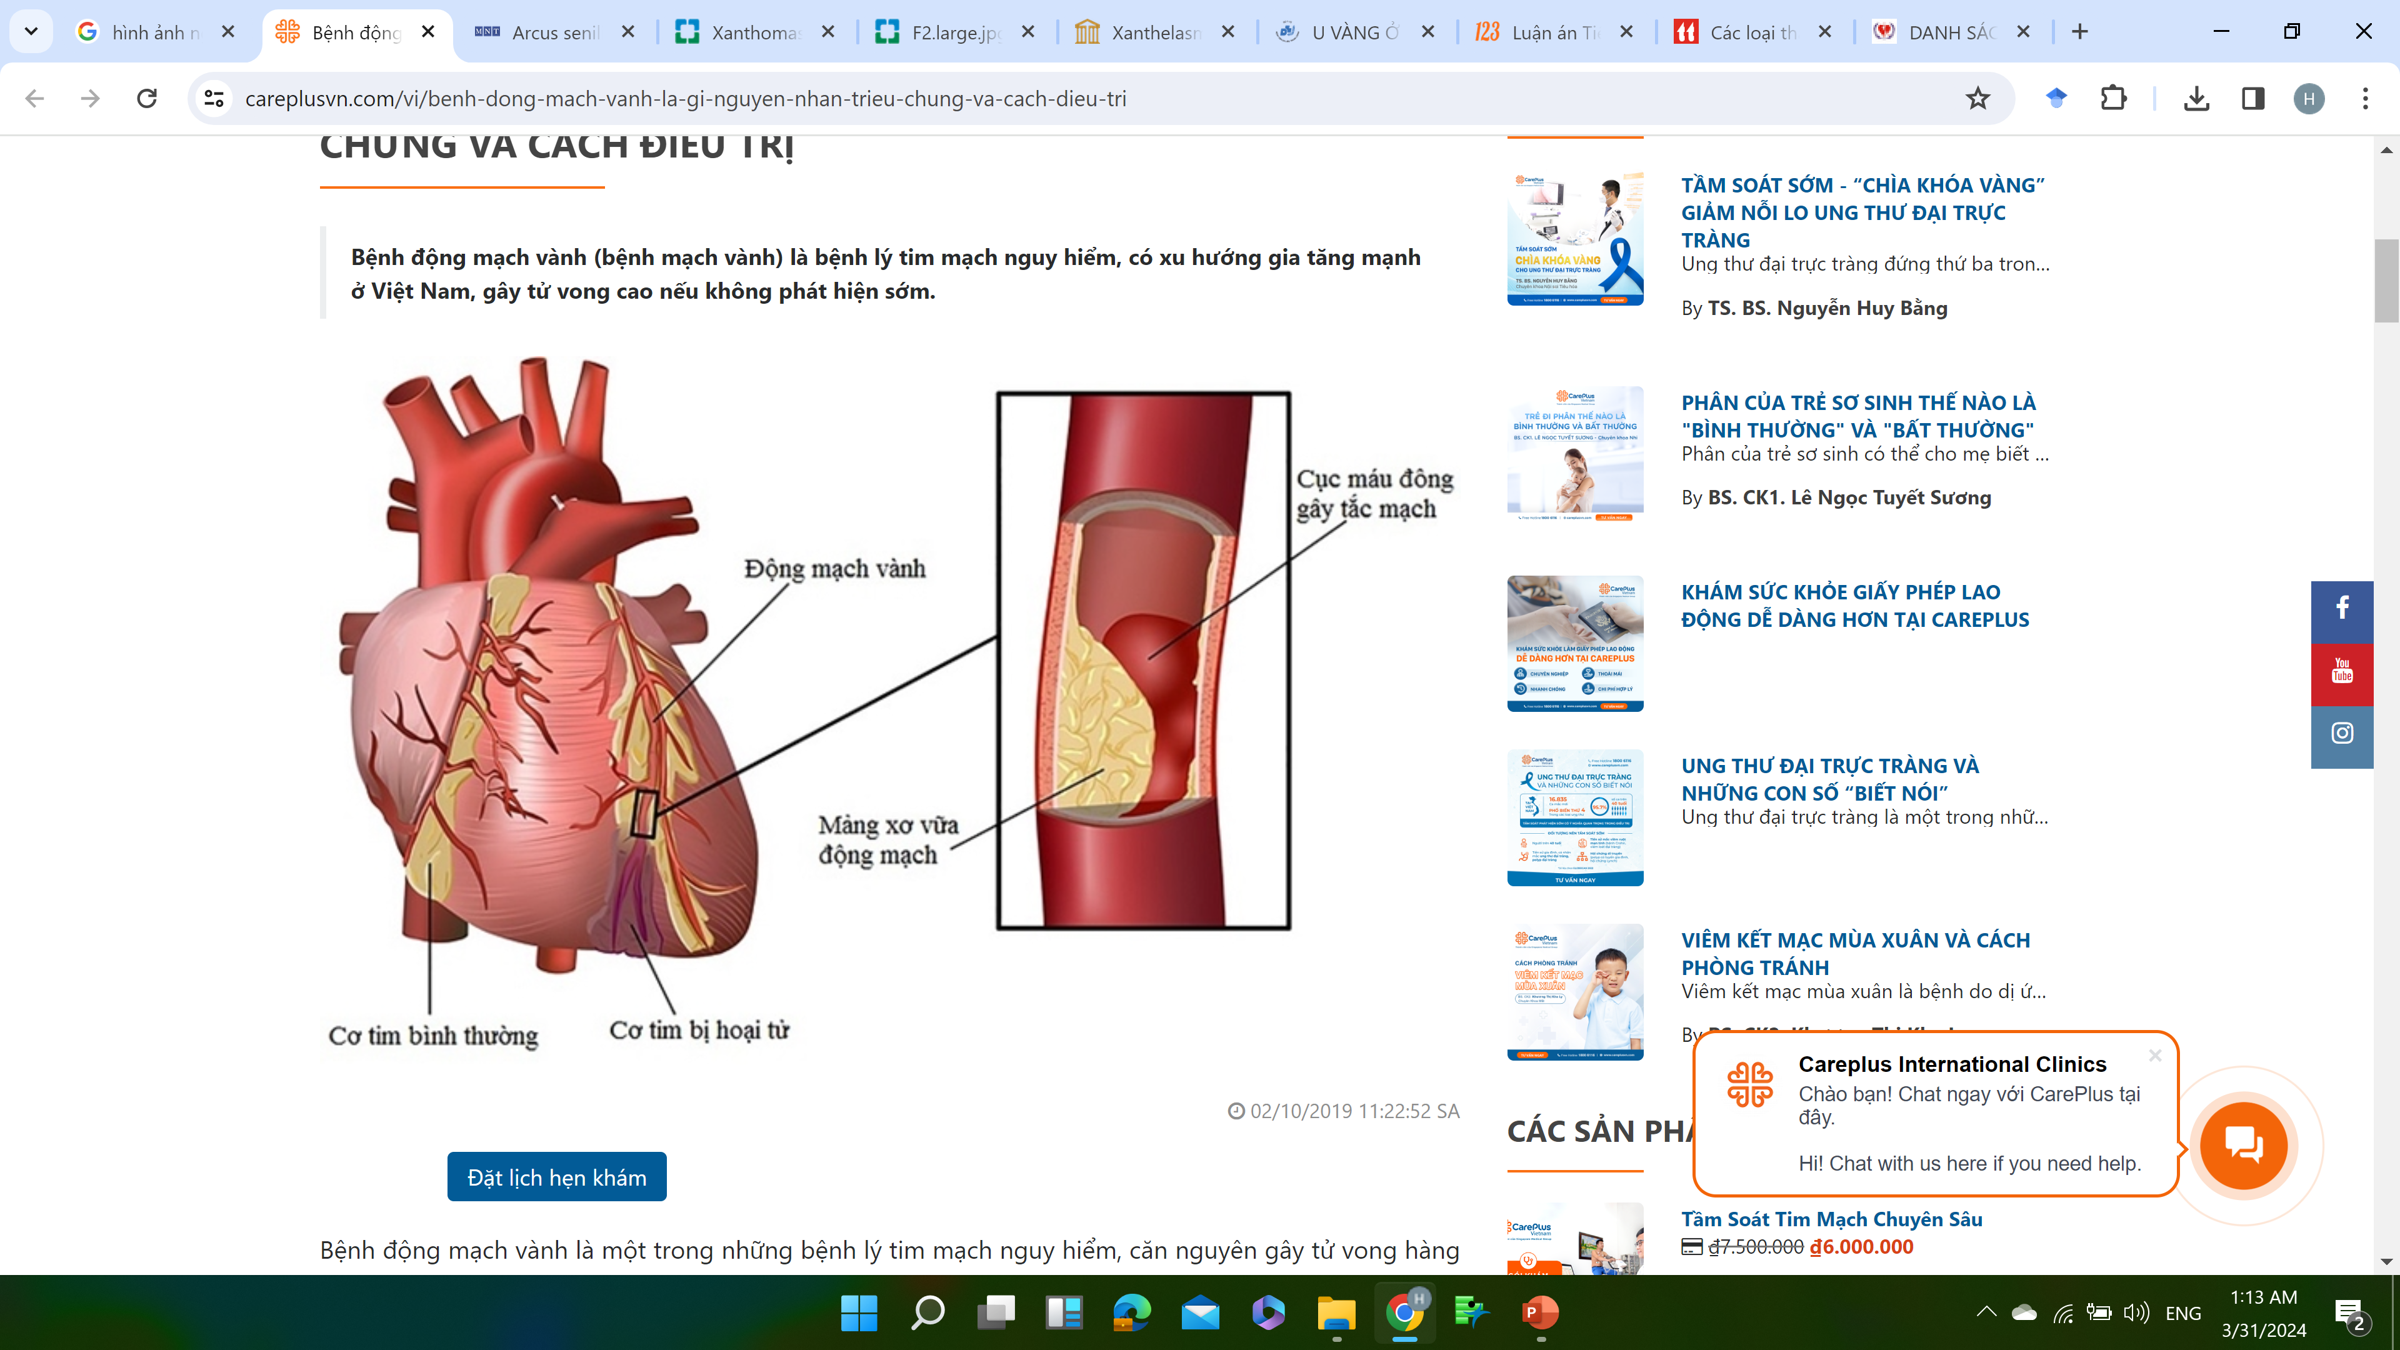Image resolution: width=2400 pixels, height=1350 pixels.
Task: Bookmark this page with star icon
Action: [1977, 99]
